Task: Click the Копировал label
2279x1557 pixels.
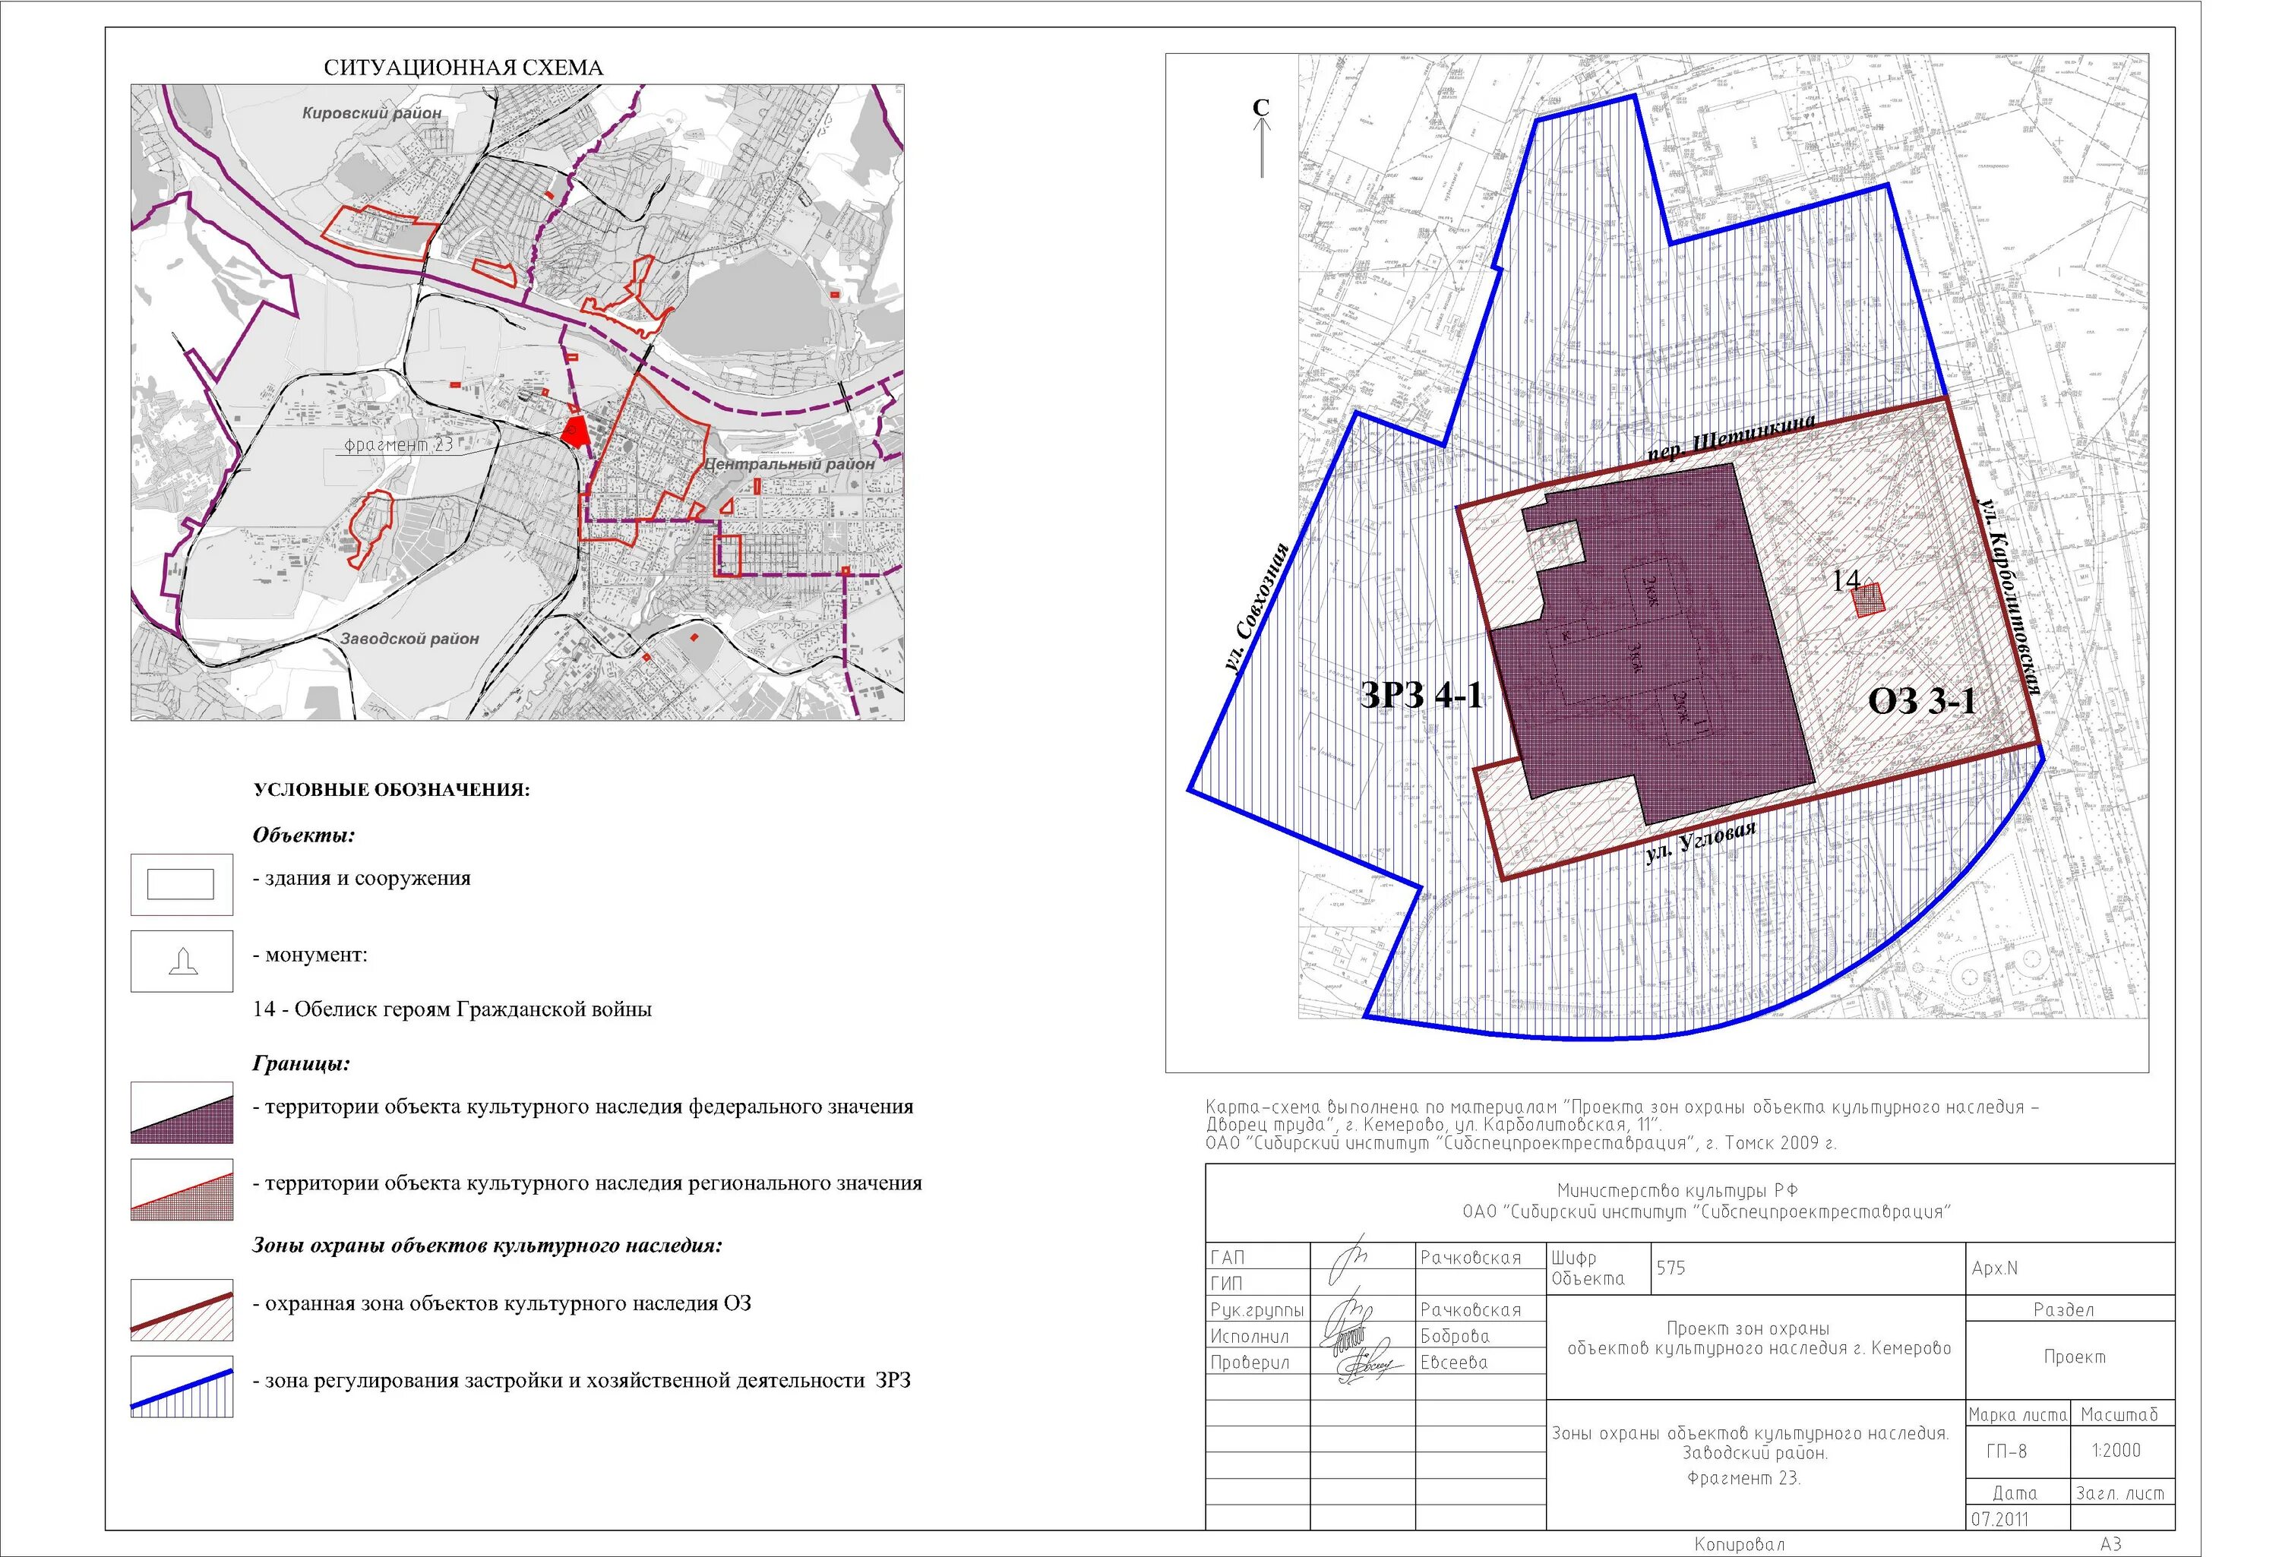Action: coord(1739,1544)
